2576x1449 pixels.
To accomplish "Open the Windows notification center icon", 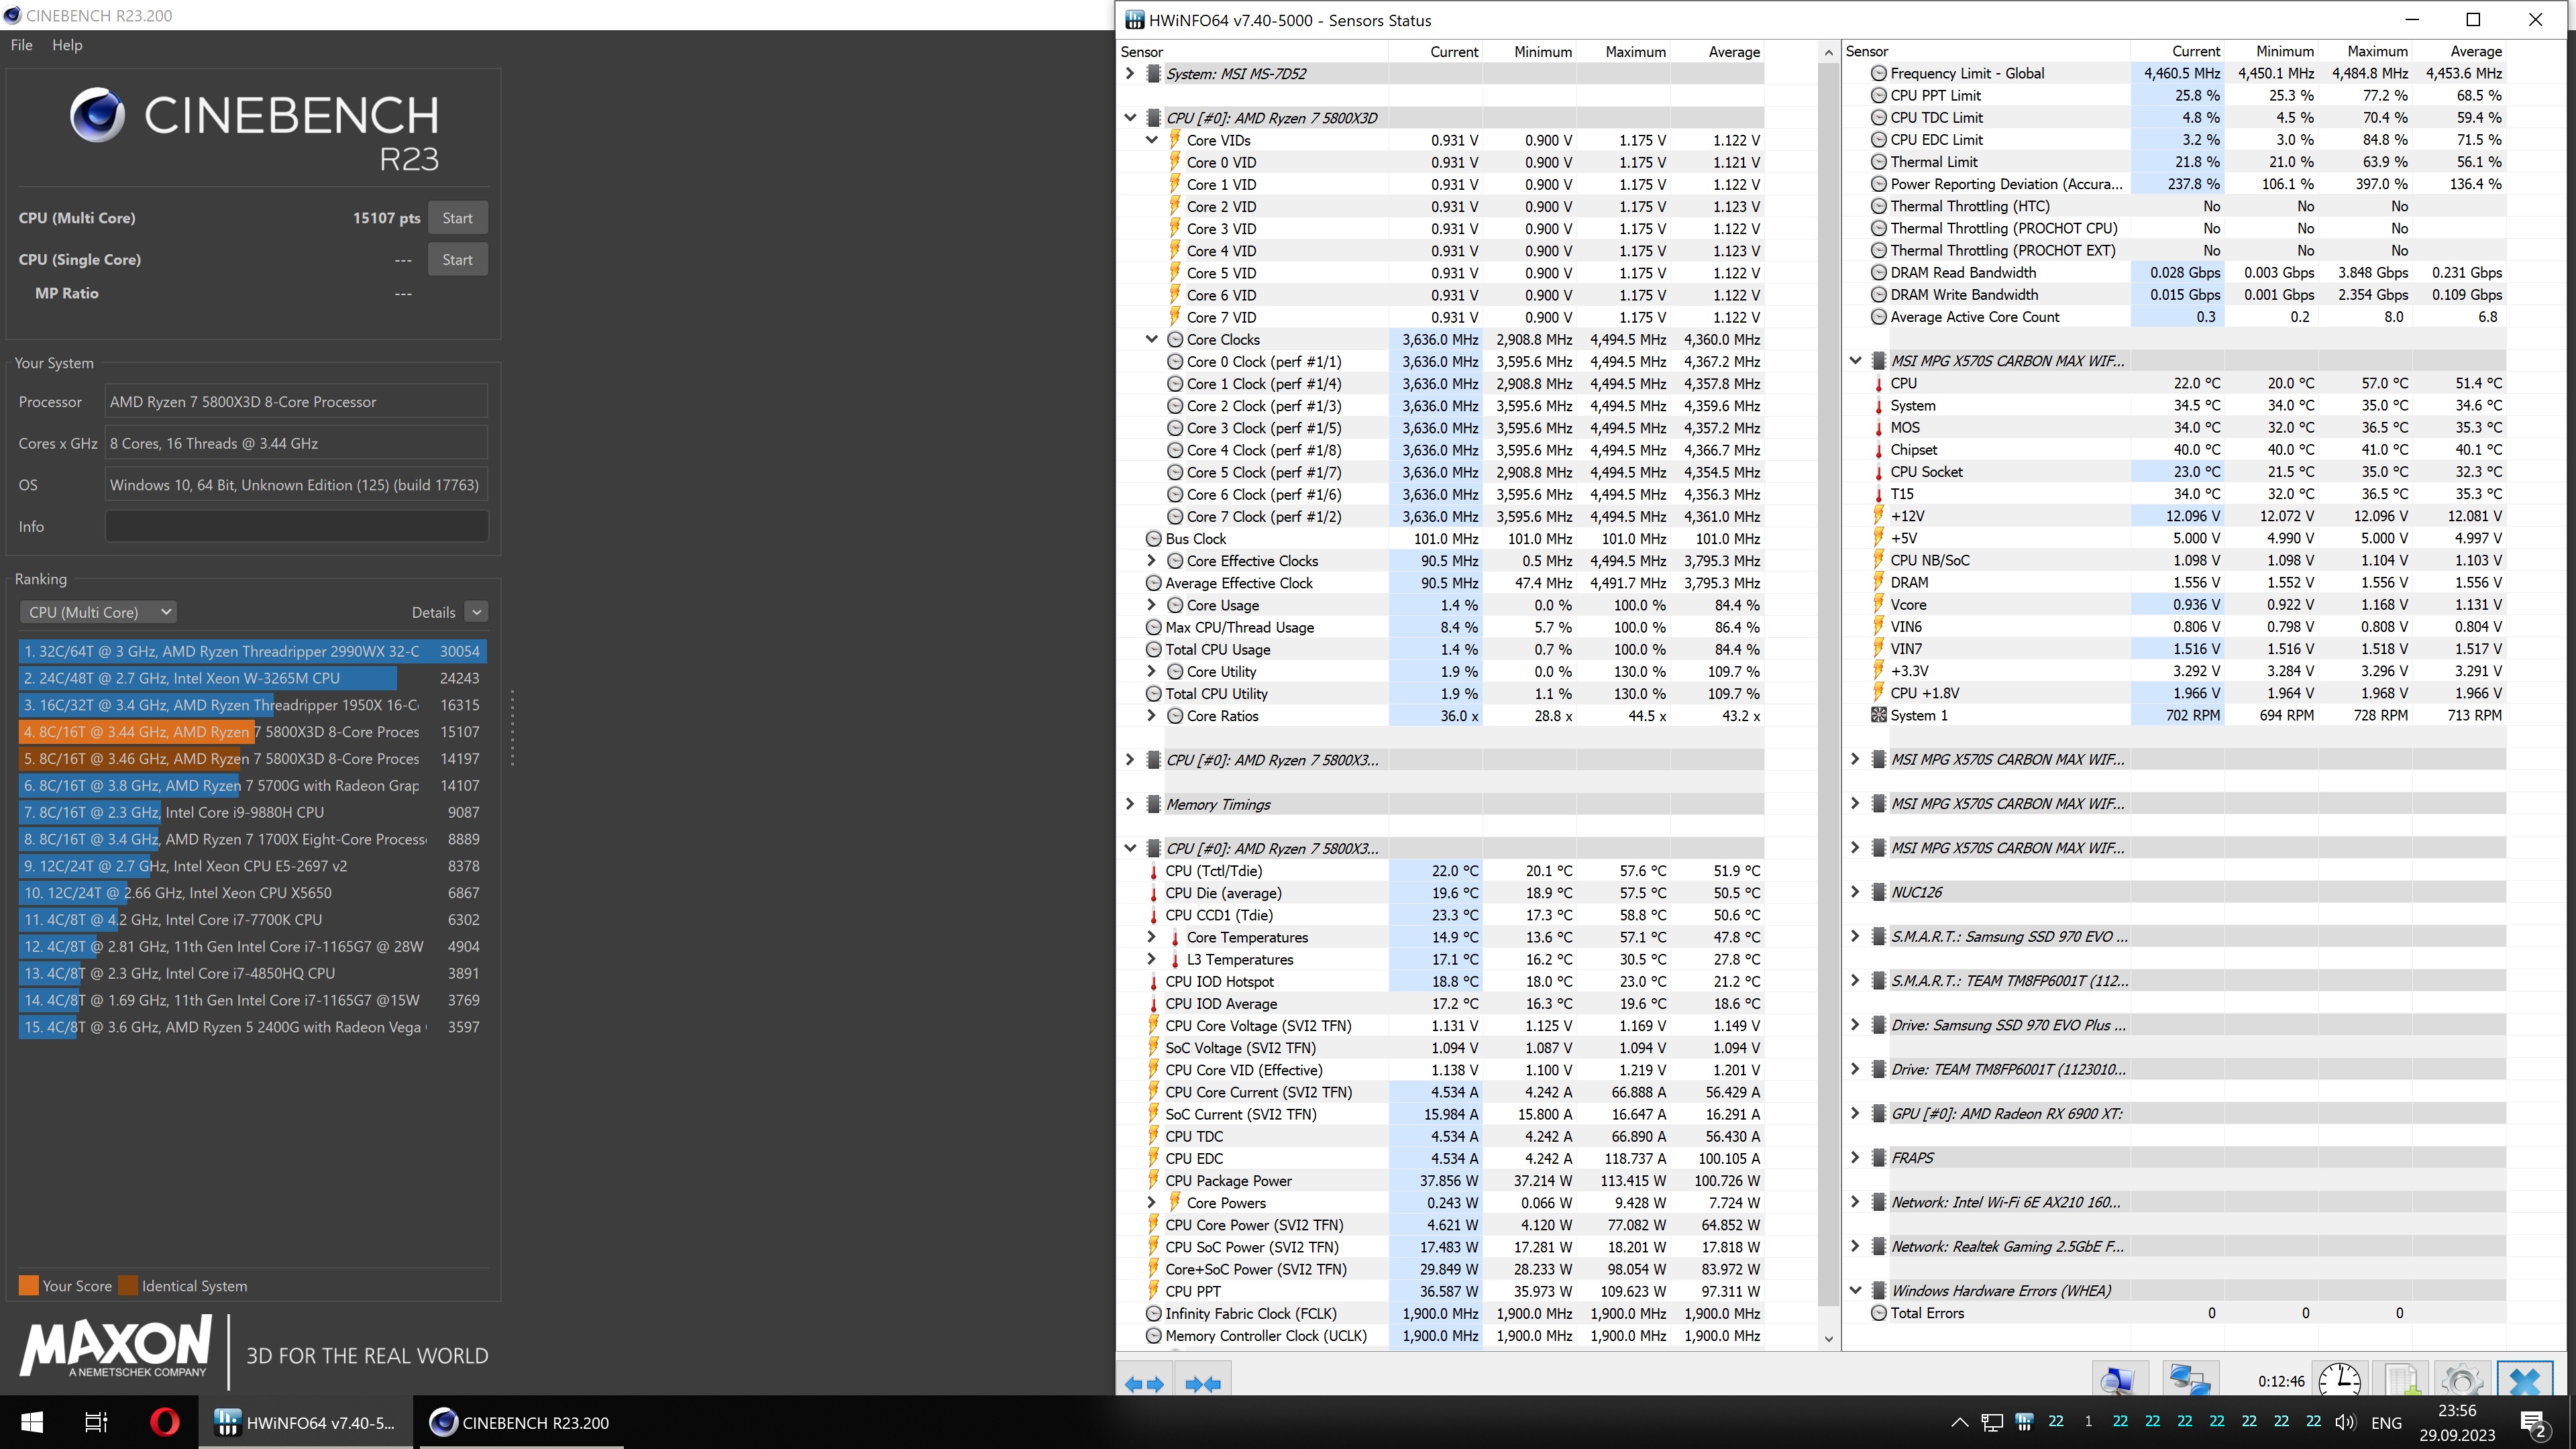I will click(x=2533, y=1422).
